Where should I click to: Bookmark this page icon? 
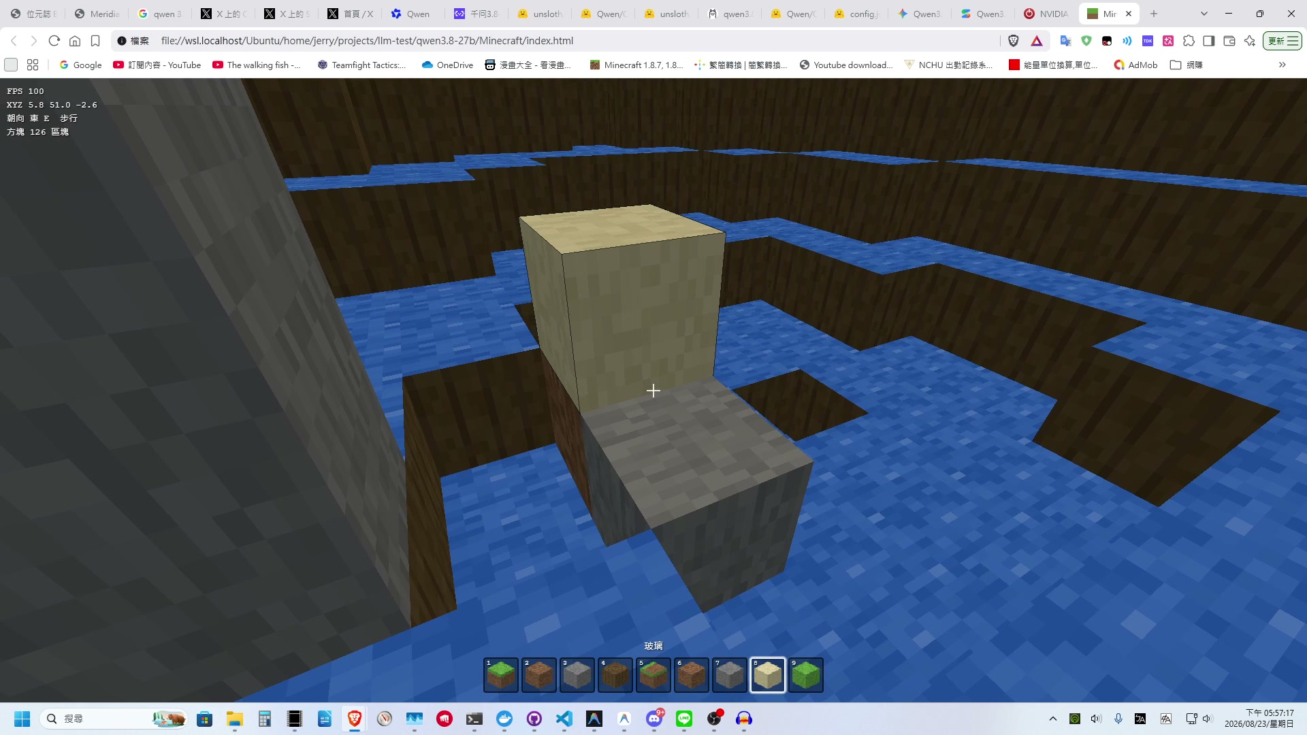(95, 41)
